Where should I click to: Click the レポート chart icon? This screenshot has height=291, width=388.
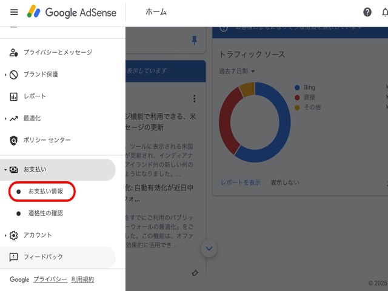14,96
